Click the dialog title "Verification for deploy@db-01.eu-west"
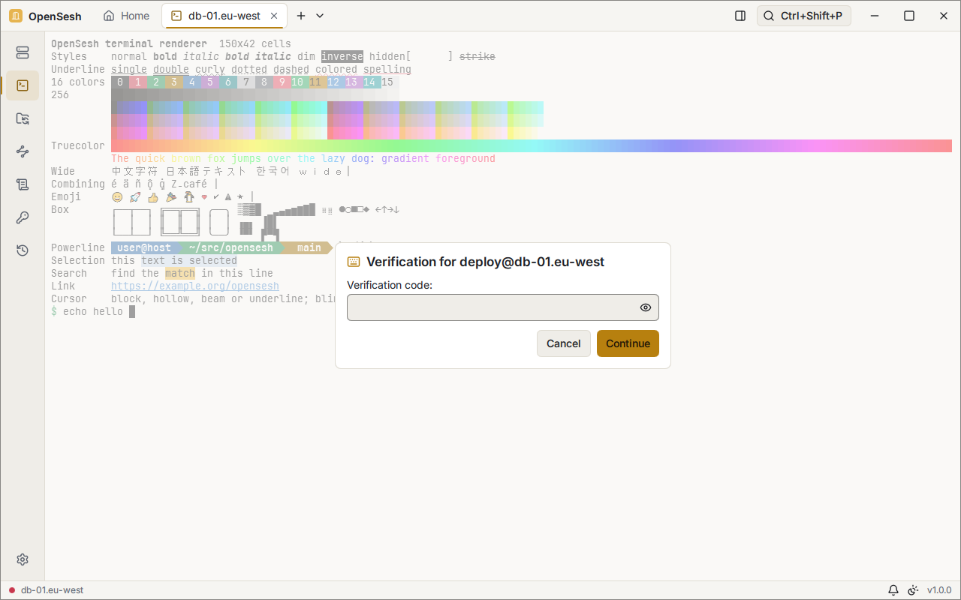961x600 pixels. point(485,262)
